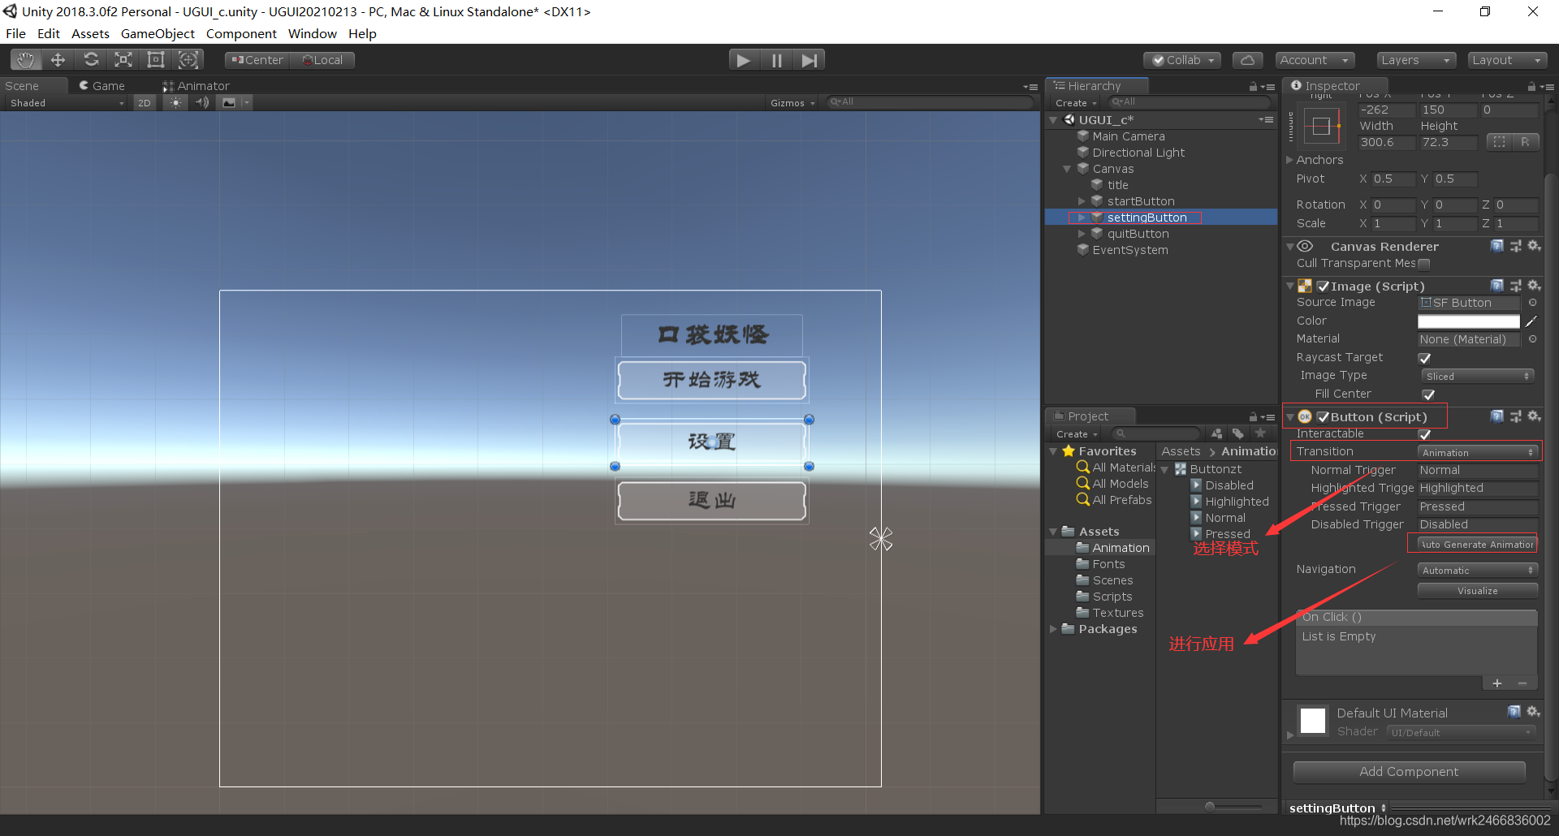This screenshot has height=836, width=1559.
Task: Search by type in Project panel
Action: pos(1216,434)
